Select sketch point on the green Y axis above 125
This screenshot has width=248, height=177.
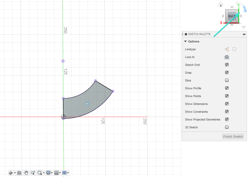[63, 61]
